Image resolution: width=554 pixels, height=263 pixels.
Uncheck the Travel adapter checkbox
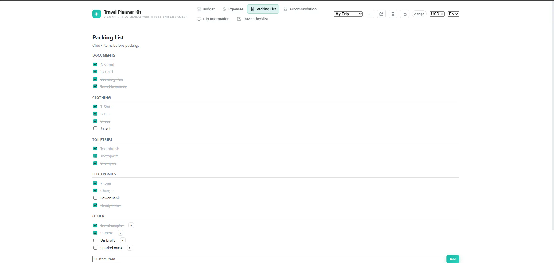[95, 225]
